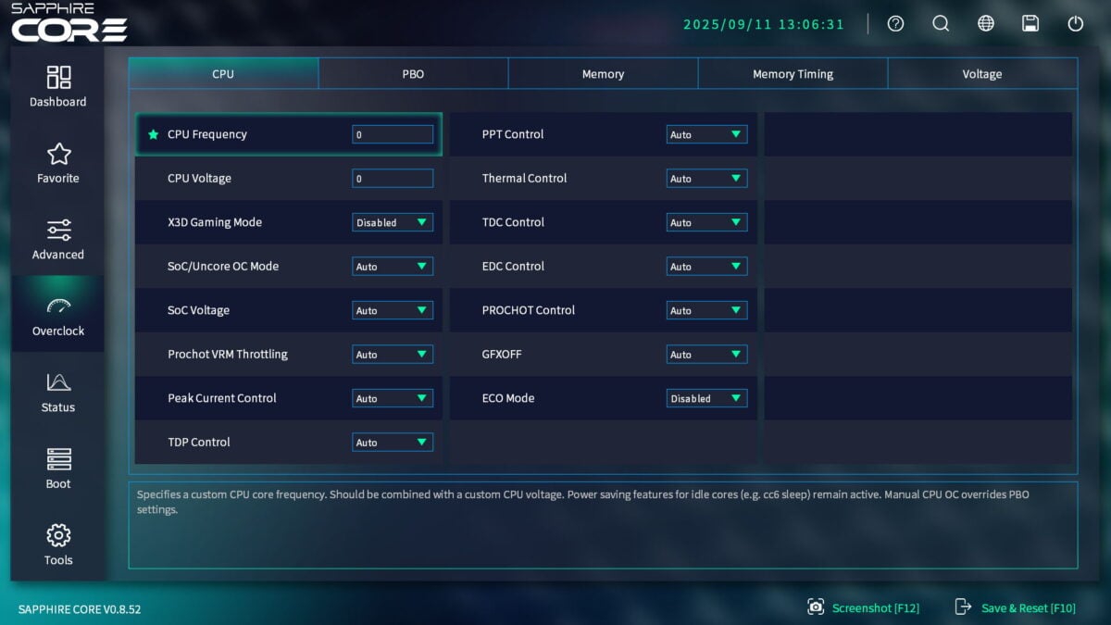Open the PPT Control dropdown
Viewport: 1111px width, 625px height.
tap(706, 134)
